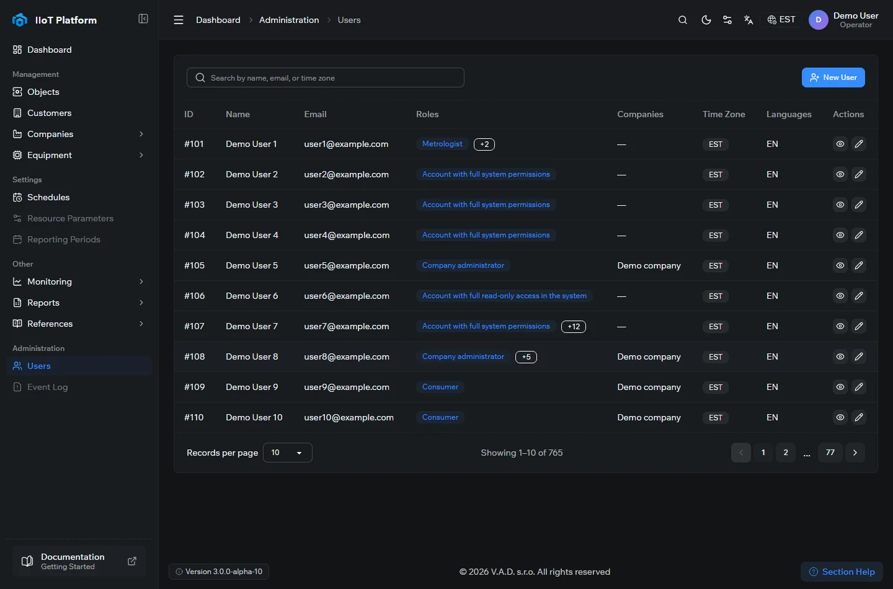The height and width of the screenshot is (589, 893).
Task: Expand the Reports submenu chevron
Action: click(141, 303)
